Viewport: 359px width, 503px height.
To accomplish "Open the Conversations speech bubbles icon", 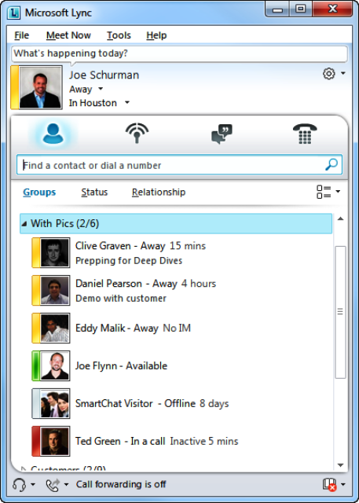I will 222,134.
